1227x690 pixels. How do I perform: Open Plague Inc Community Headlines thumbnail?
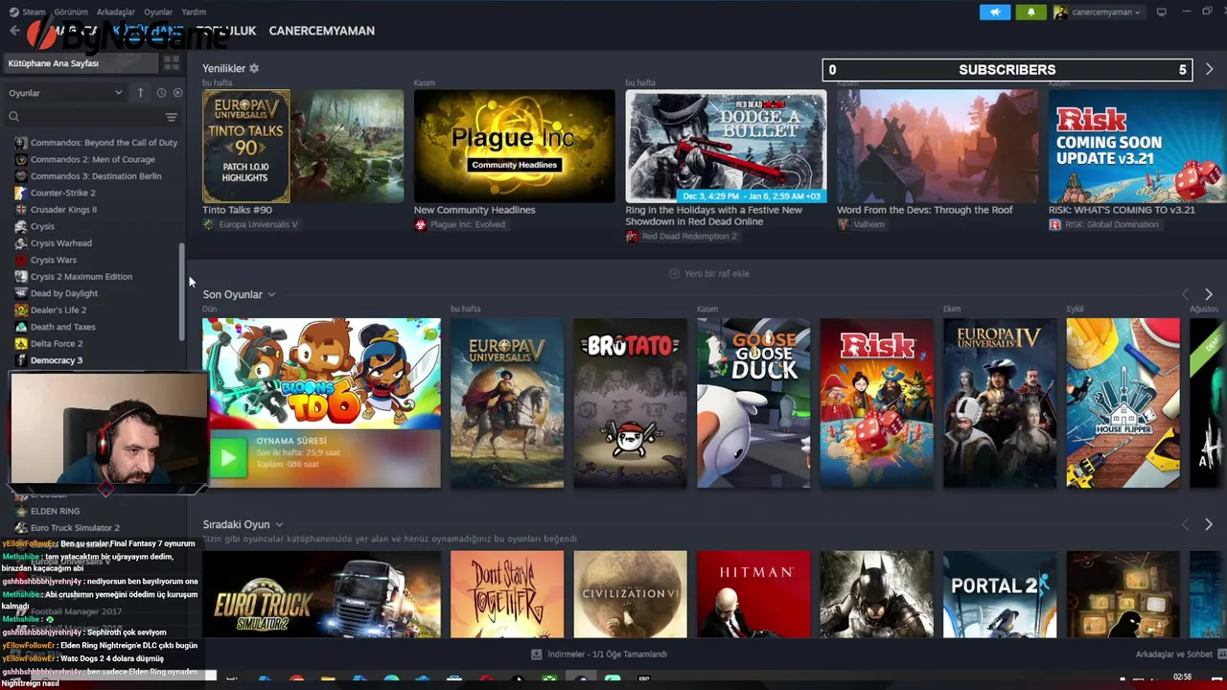tap(515, 146)
